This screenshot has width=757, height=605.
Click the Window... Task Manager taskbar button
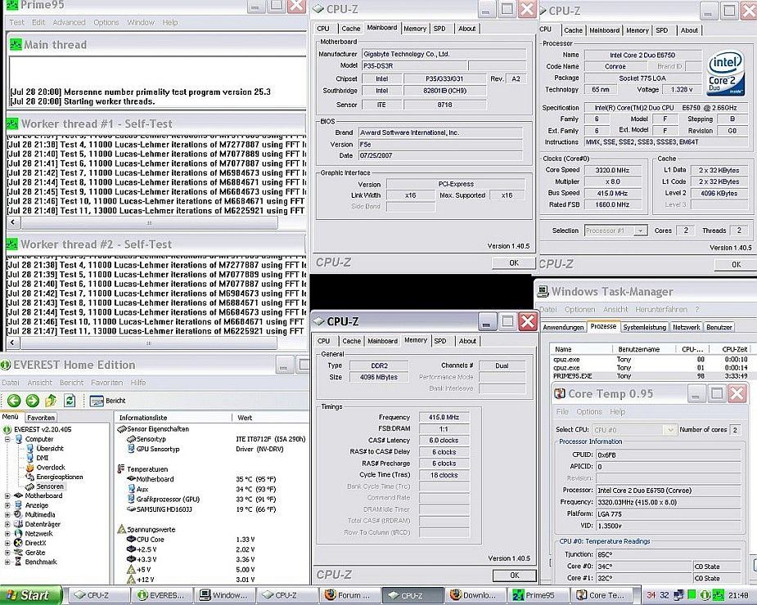point(223,595)
